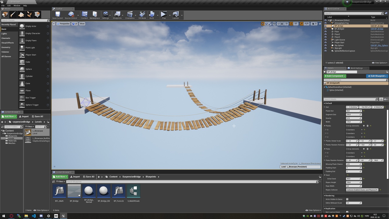389x219 pixels.
Task: Launch the Marketplace
Action: (95, 15)
